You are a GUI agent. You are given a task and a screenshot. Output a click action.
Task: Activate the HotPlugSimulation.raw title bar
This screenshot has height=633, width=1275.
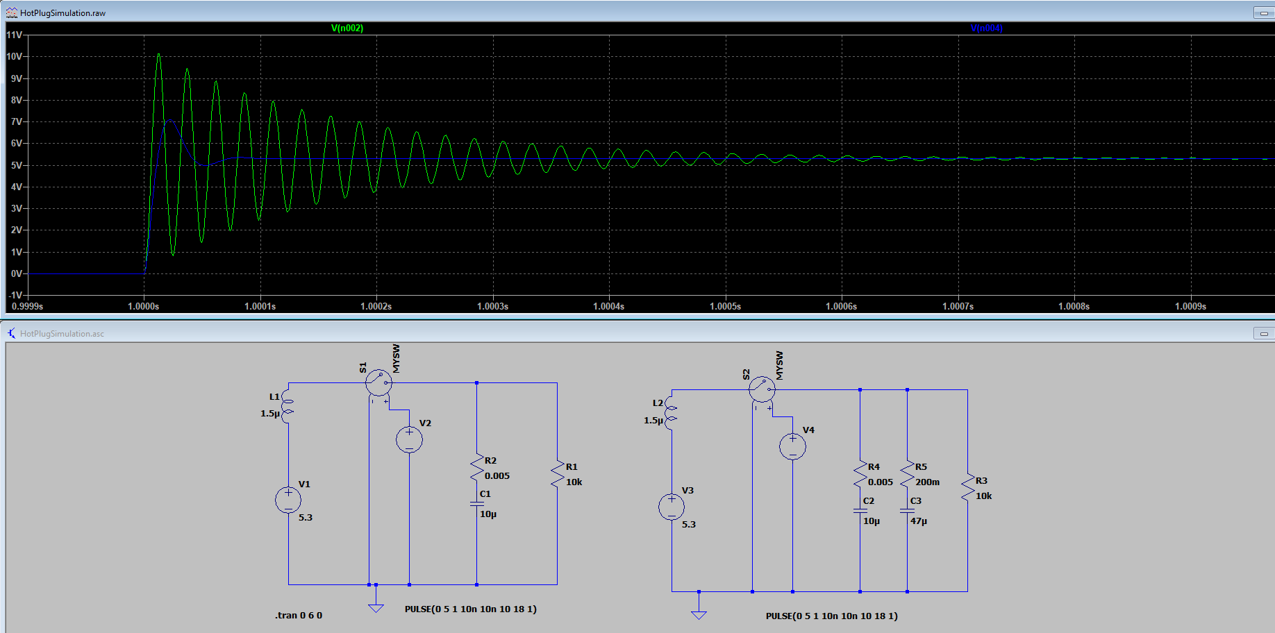tap(637, 12)
